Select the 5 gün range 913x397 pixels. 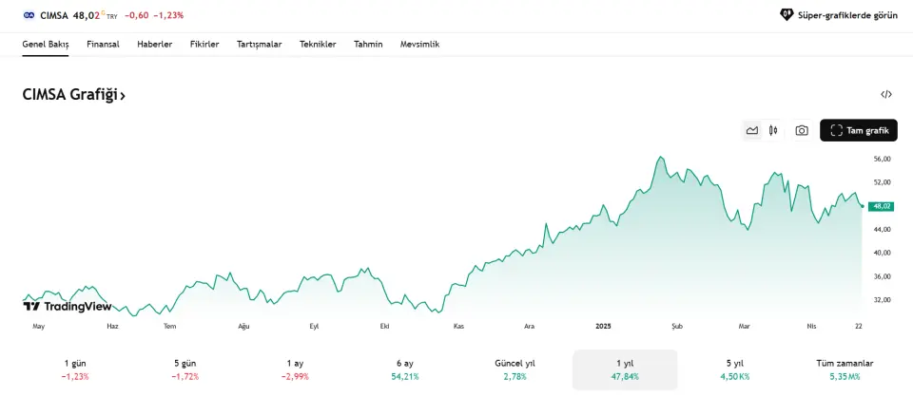click(185, 369)
